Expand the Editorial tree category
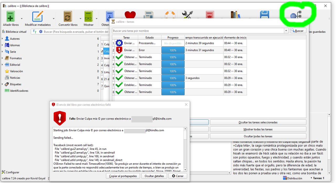Screen dimensions: 336x183 tap(3, 65)
